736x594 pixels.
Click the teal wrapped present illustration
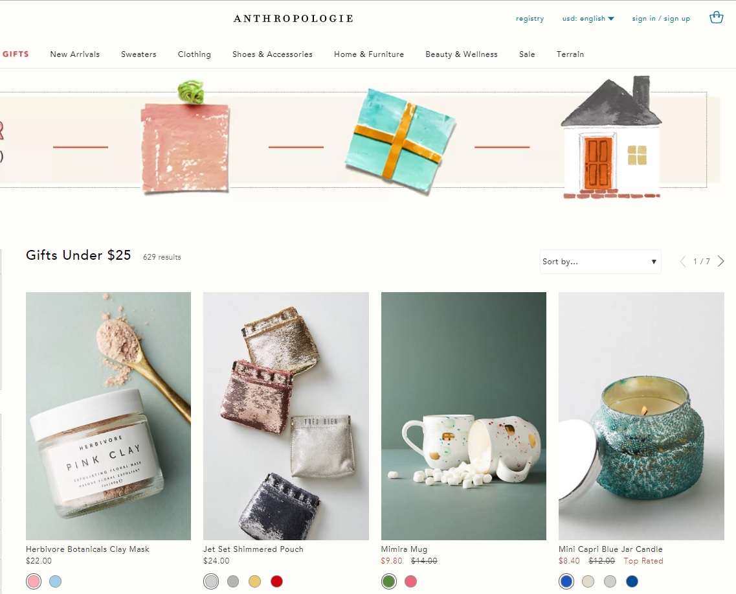pyautogui.click(x=401, y=141)
